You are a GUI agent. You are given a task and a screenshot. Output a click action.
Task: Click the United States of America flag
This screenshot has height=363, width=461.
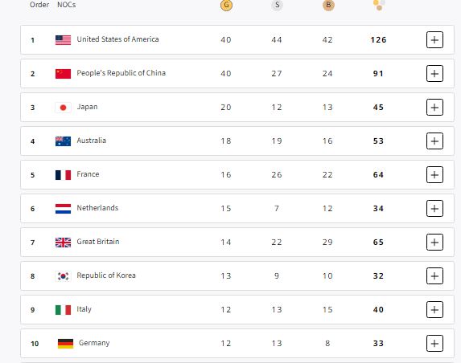(x=63, y=40)
